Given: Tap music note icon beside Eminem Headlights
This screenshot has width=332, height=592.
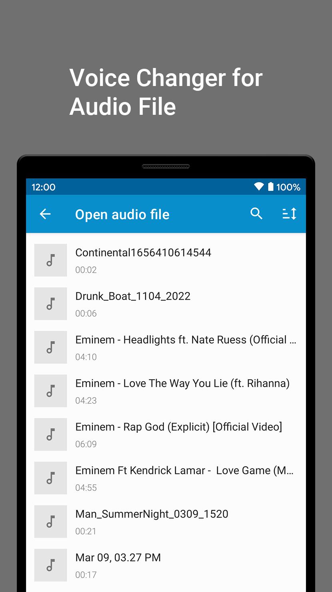Looking at the screenshot, I should point(50,347).
